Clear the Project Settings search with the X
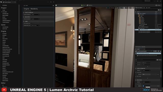The image size is (163, 92). [24, 6]
